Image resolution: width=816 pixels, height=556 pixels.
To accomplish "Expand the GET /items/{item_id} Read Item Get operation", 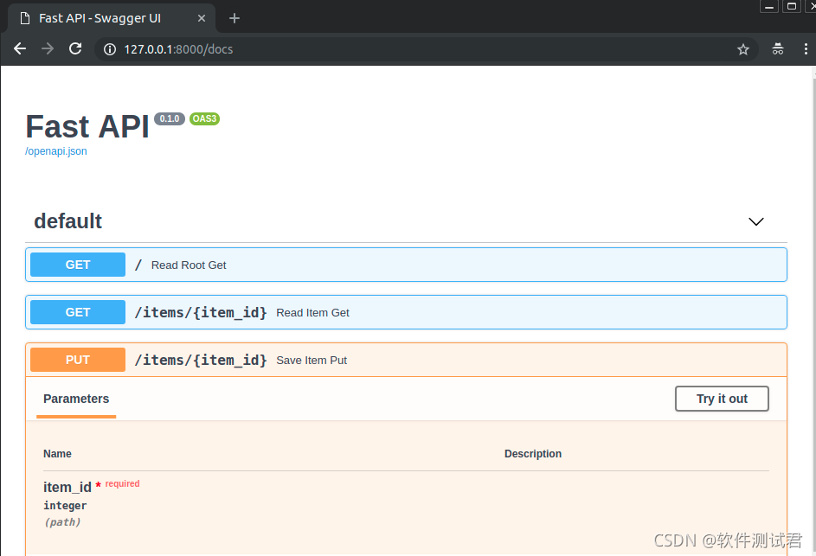I will (x=406, y=312).
